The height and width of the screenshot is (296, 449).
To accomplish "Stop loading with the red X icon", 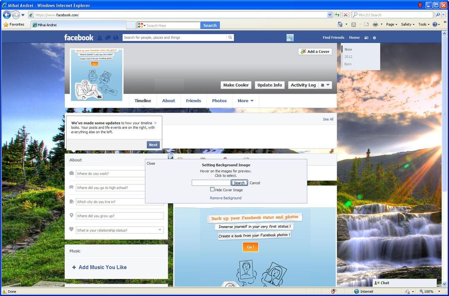I will pyautogui.click(x=346, y=15).
